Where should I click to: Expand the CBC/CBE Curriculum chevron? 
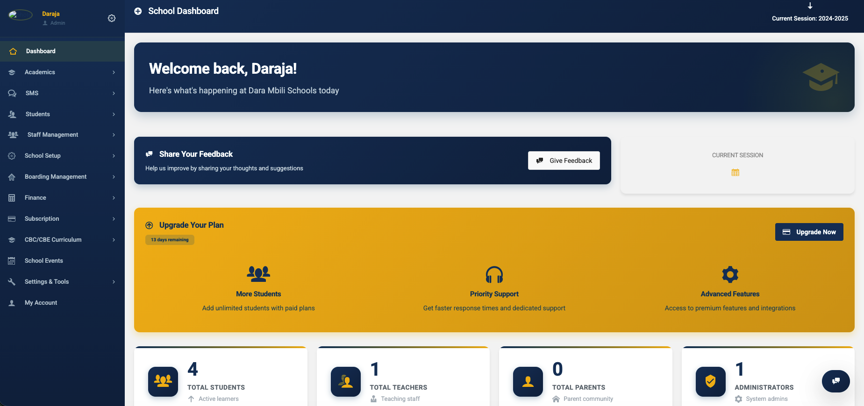[114, 240]
